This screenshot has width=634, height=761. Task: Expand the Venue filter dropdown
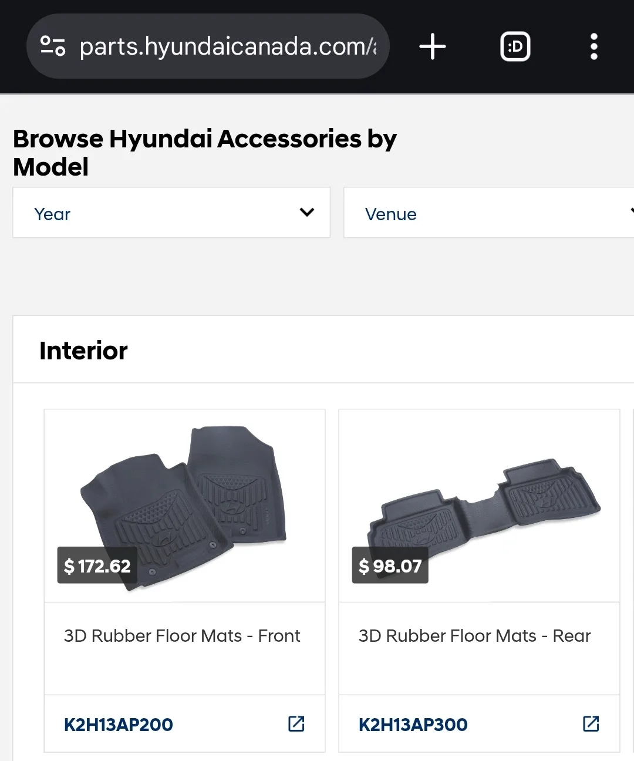click(x=488, y=213)
